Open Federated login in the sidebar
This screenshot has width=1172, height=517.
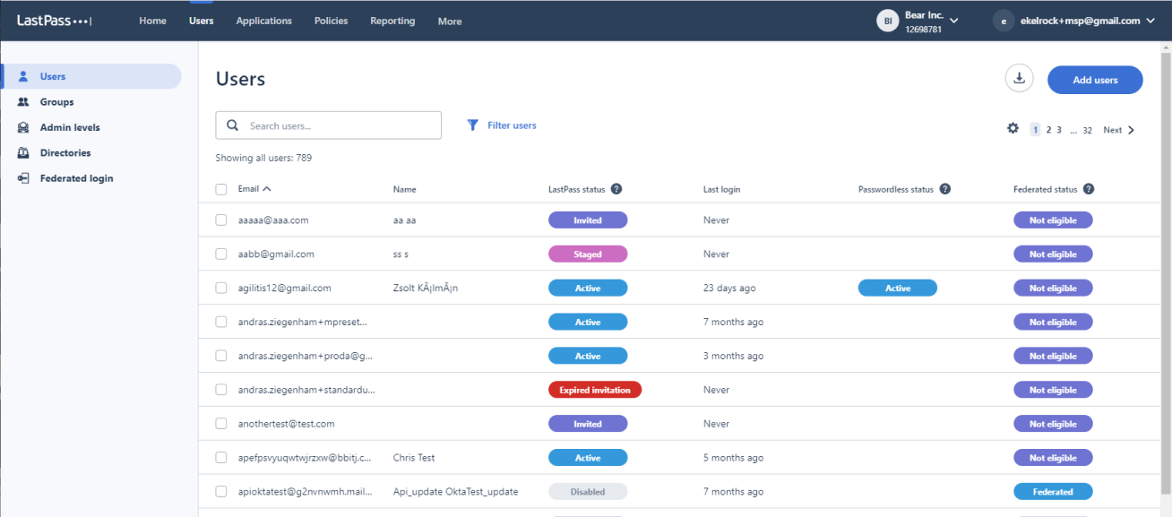click(76, 178)
